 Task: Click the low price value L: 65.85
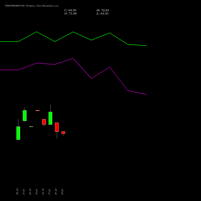pyautogui.click(x=103, y=14)
